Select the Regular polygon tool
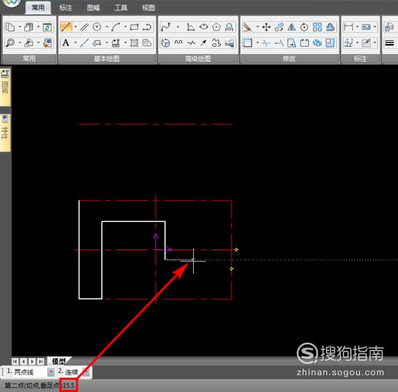 [x=216, y=27]
